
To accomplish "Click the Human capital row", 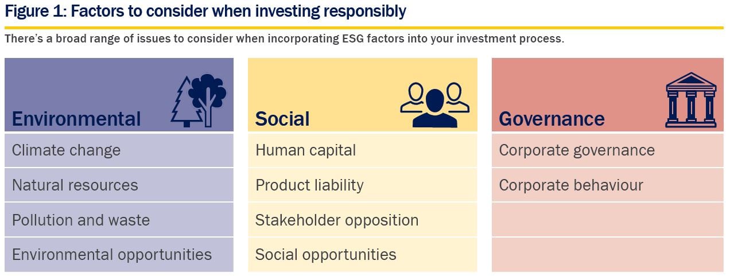I will tap(362, 150).
